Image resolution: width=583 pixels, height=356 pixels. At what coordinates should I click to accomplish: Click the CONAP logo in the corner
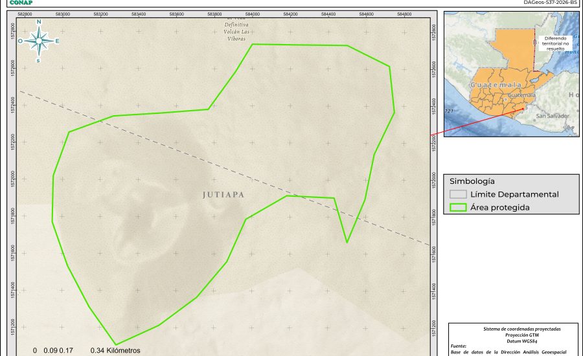tap(21, 3)
